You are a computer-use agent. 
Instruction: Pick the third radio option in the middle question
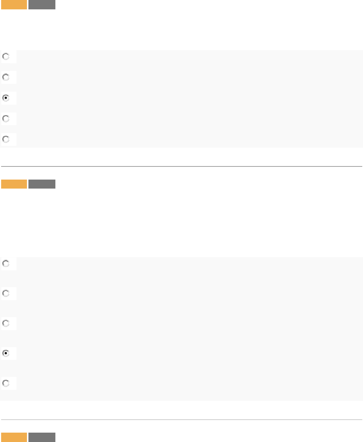point(6,323)
